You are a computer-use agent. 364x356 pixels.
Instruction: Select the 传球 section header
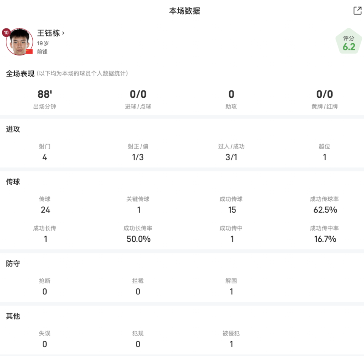pyautogui.click(x=13, y=182)
